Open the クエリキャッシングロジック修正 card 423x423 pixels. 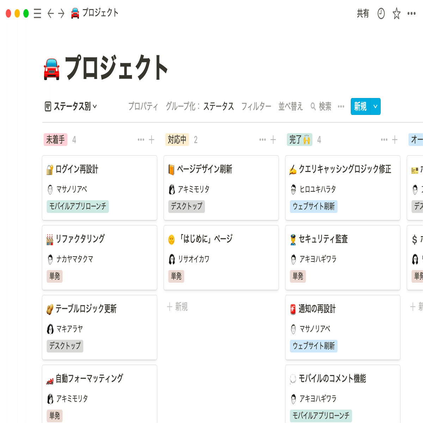tap(343, 188)
